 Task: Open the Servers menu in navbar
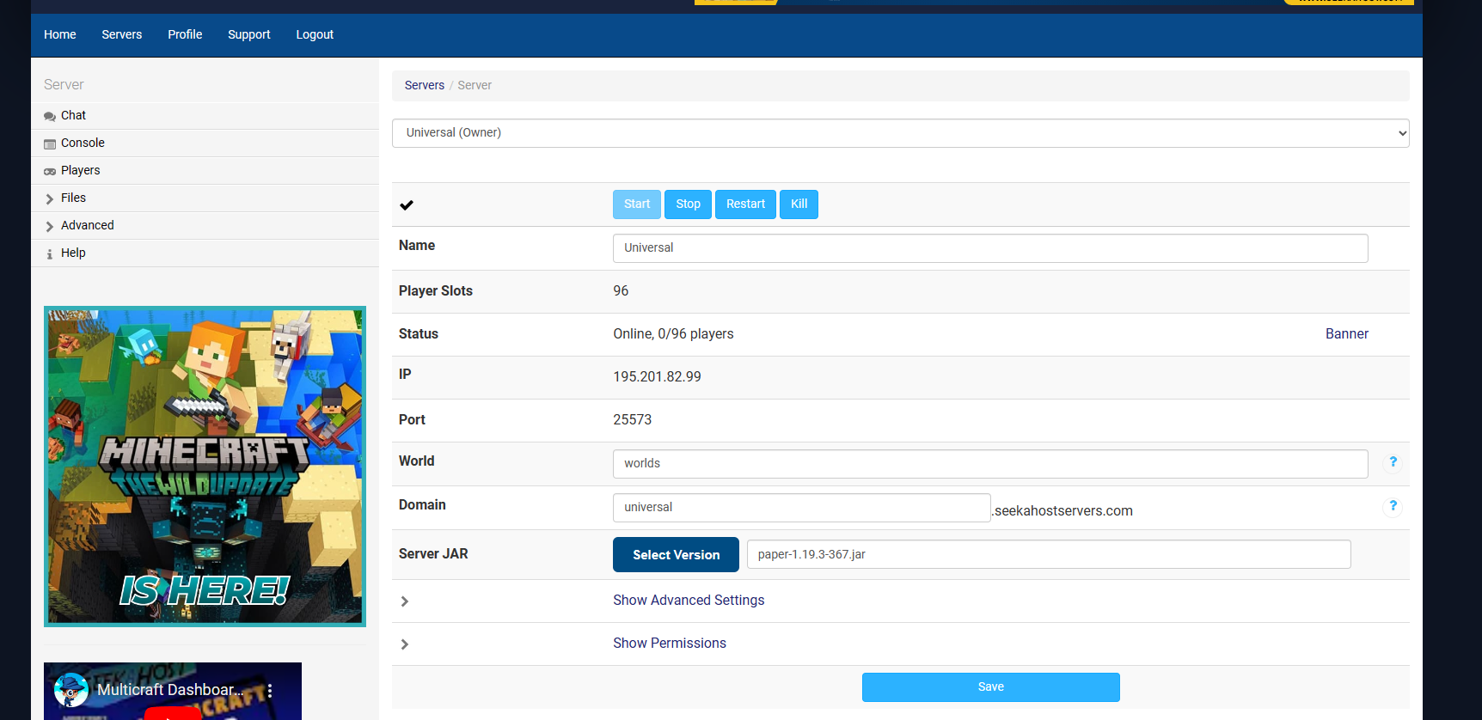(x=122, y=35)
